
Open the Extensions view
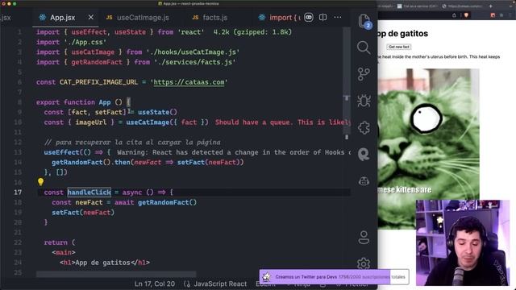tap(364, 127)
